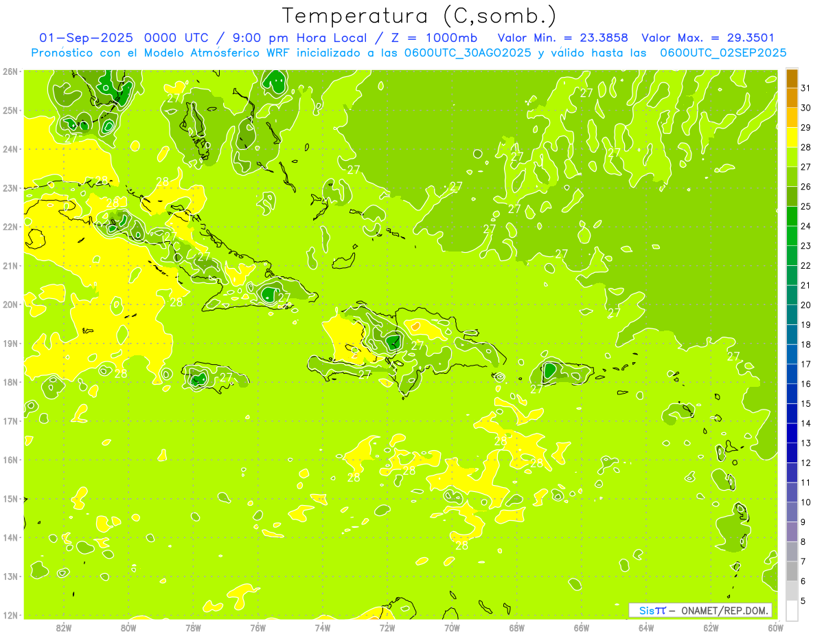Click the '24N' latitude axis label
This screenshot has width=824, height=637.
pyautogui.click(x=10, y=149)
